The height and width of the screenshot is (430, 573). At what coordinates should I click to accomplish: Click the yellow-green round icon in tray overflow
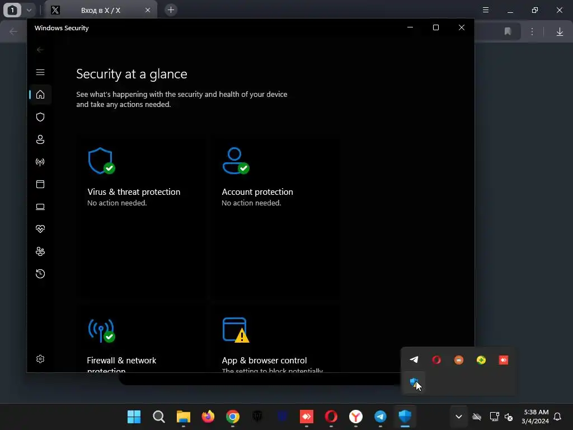[x=481, y=360]
